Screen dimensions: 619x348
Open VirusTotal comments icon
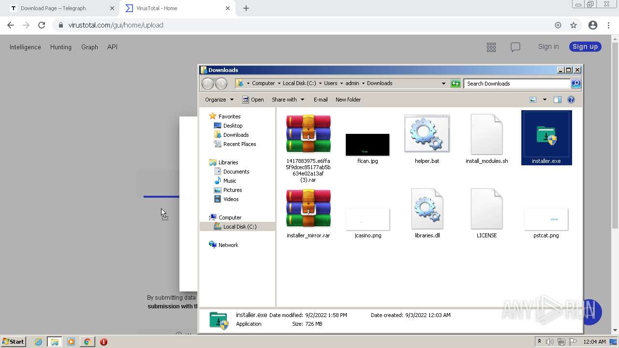516,47
